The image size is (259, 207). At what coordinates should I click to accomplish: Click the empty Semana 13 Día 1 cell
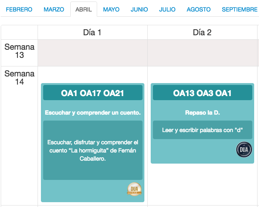pos(93,53)
